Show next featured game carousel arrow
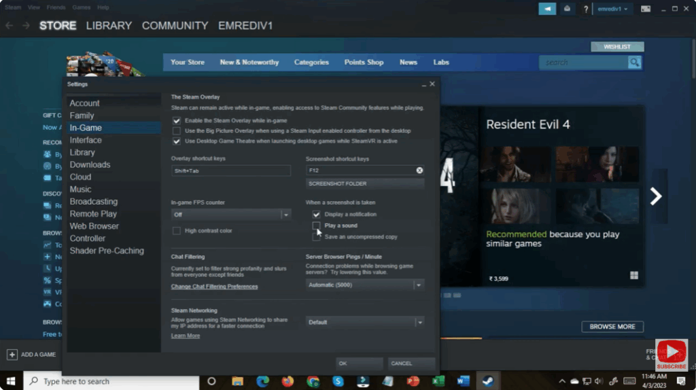Image resolution: width=696 pixels, height=390 pixels. pos(656,196)
